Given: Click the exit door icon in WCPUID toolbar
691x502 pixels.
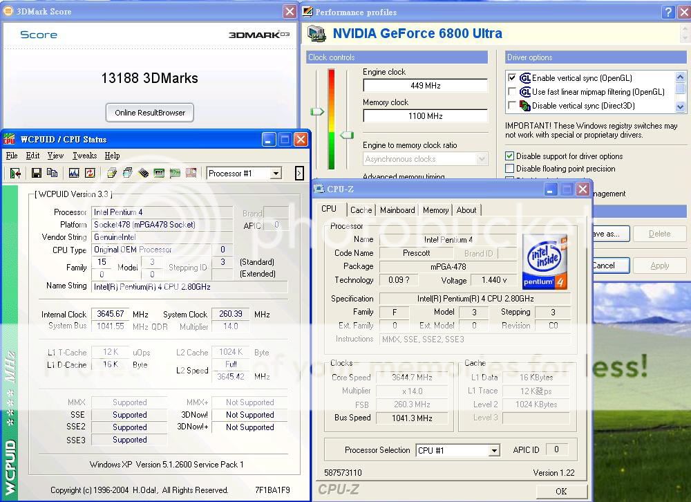Looking at the screenshot, I should (x=15, y=173).
